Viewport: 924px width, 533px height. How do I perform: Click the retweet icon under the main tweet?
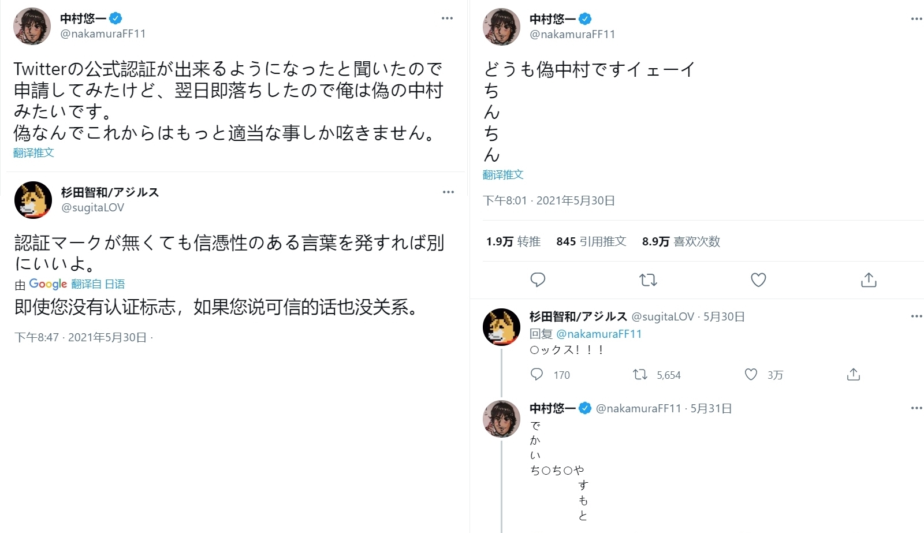648,280
